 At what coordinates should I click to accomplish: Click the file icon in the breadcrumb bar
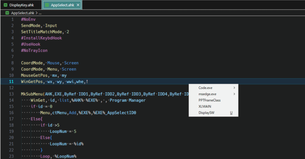7,13
